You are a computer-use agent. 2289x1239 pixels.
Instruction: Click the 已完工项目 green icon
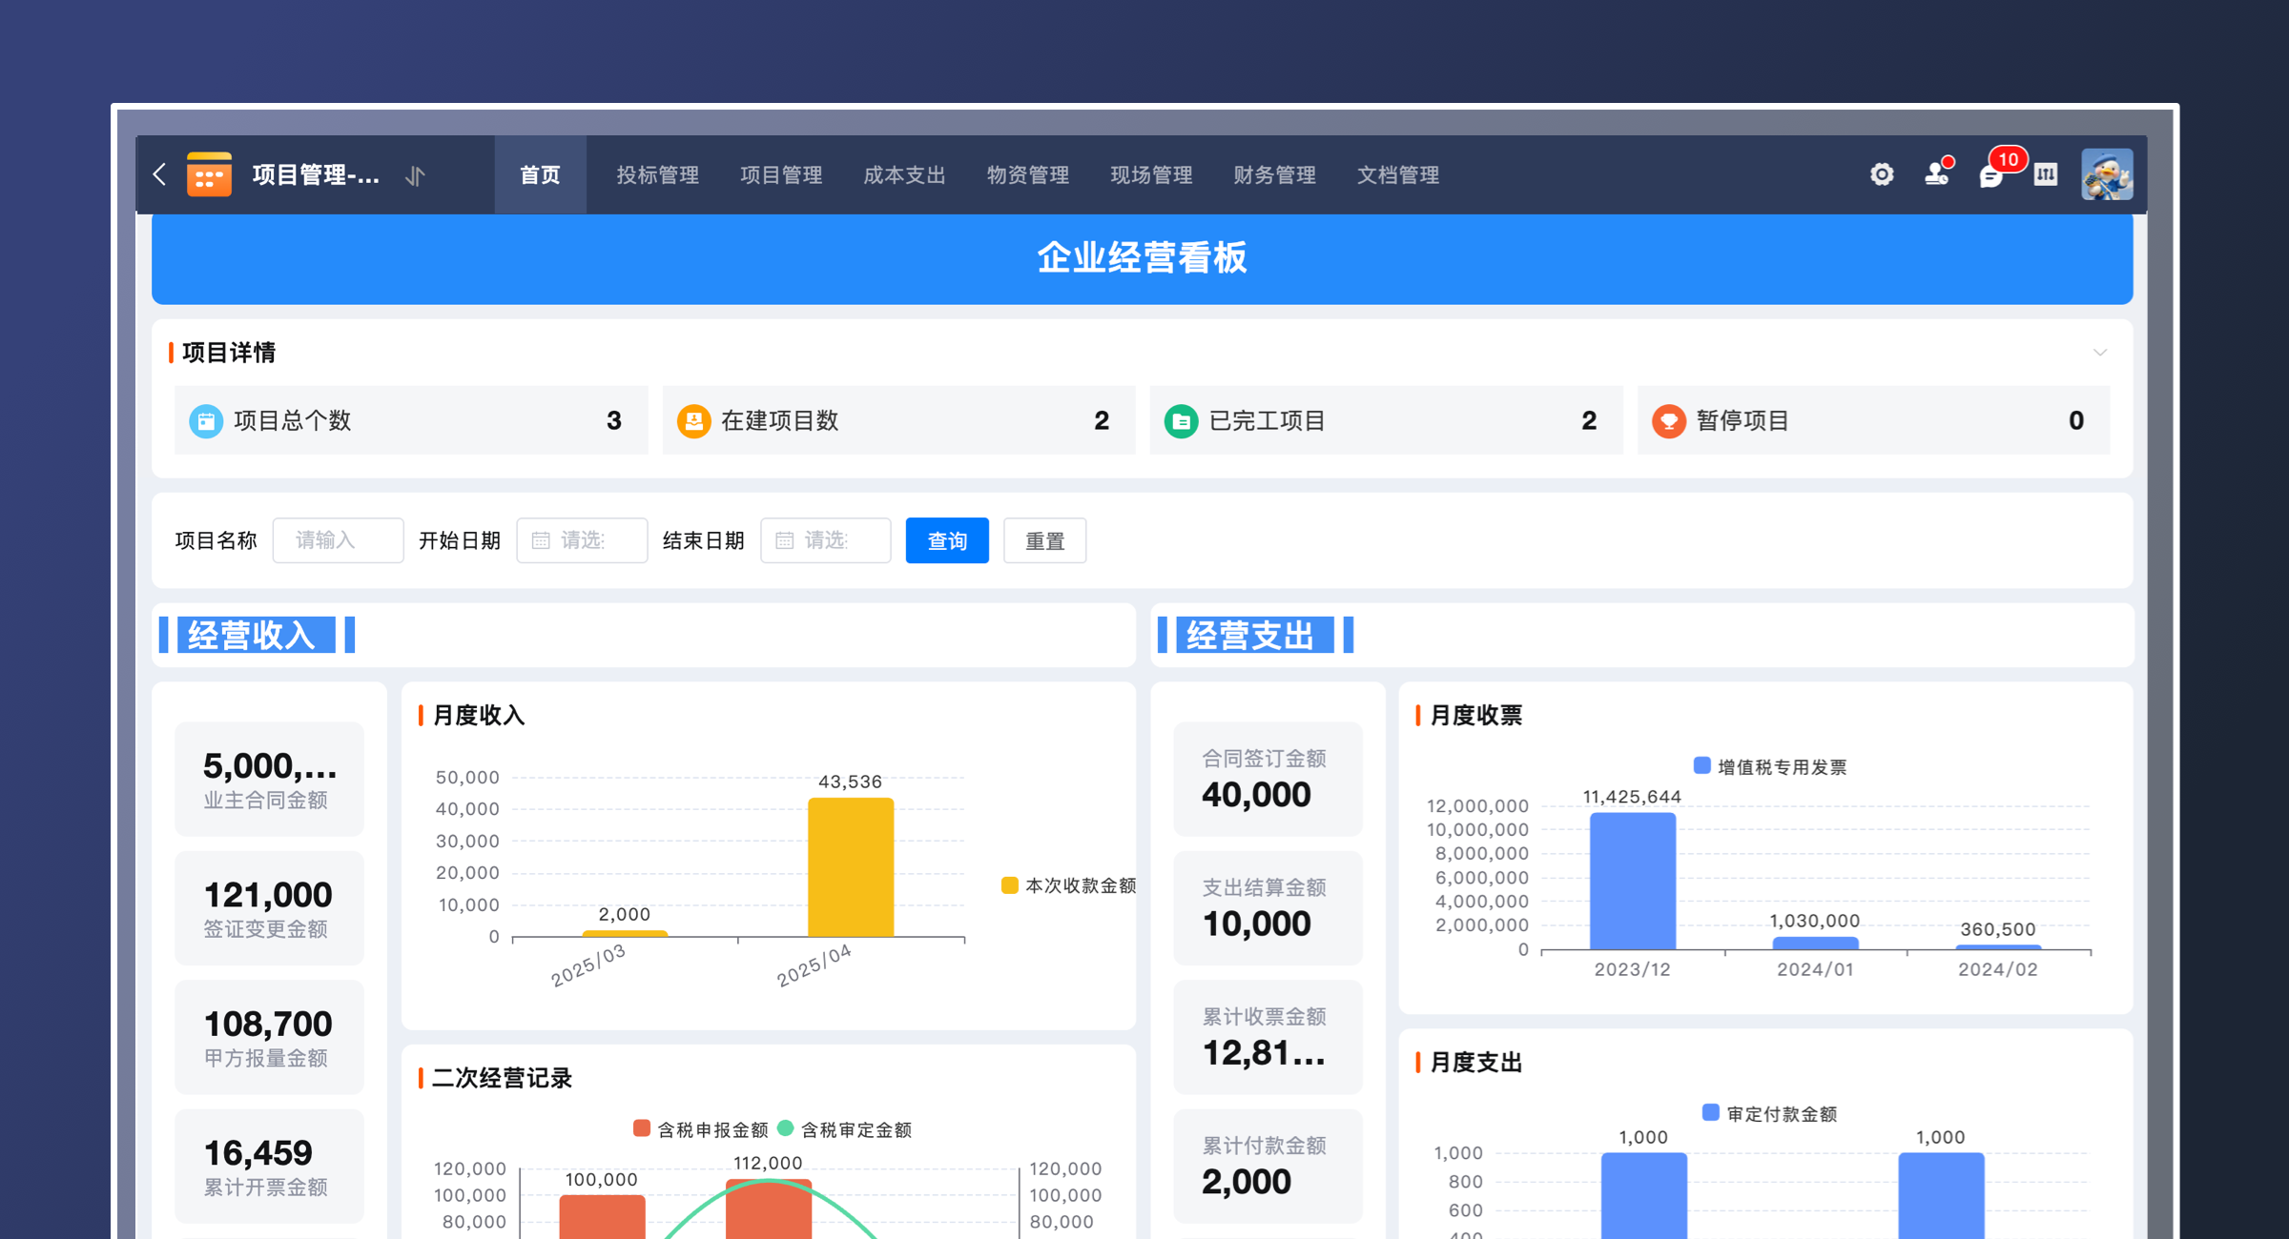[1181, 420]
